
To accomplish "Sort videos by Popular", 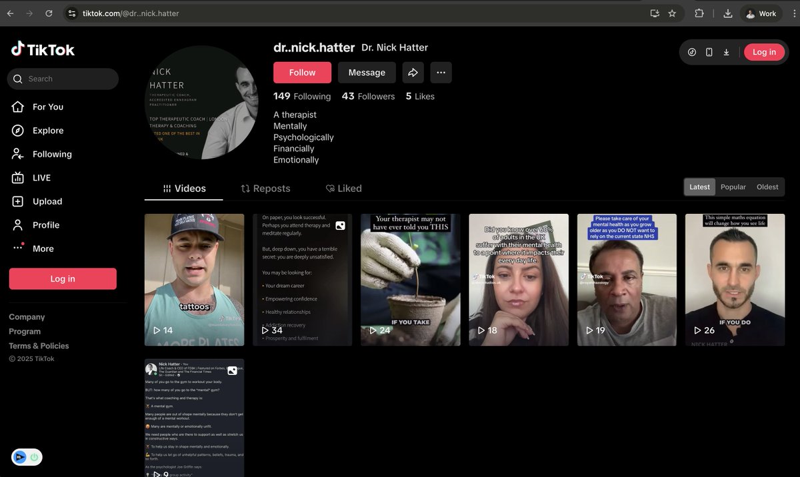I will (x=733, y=187).
